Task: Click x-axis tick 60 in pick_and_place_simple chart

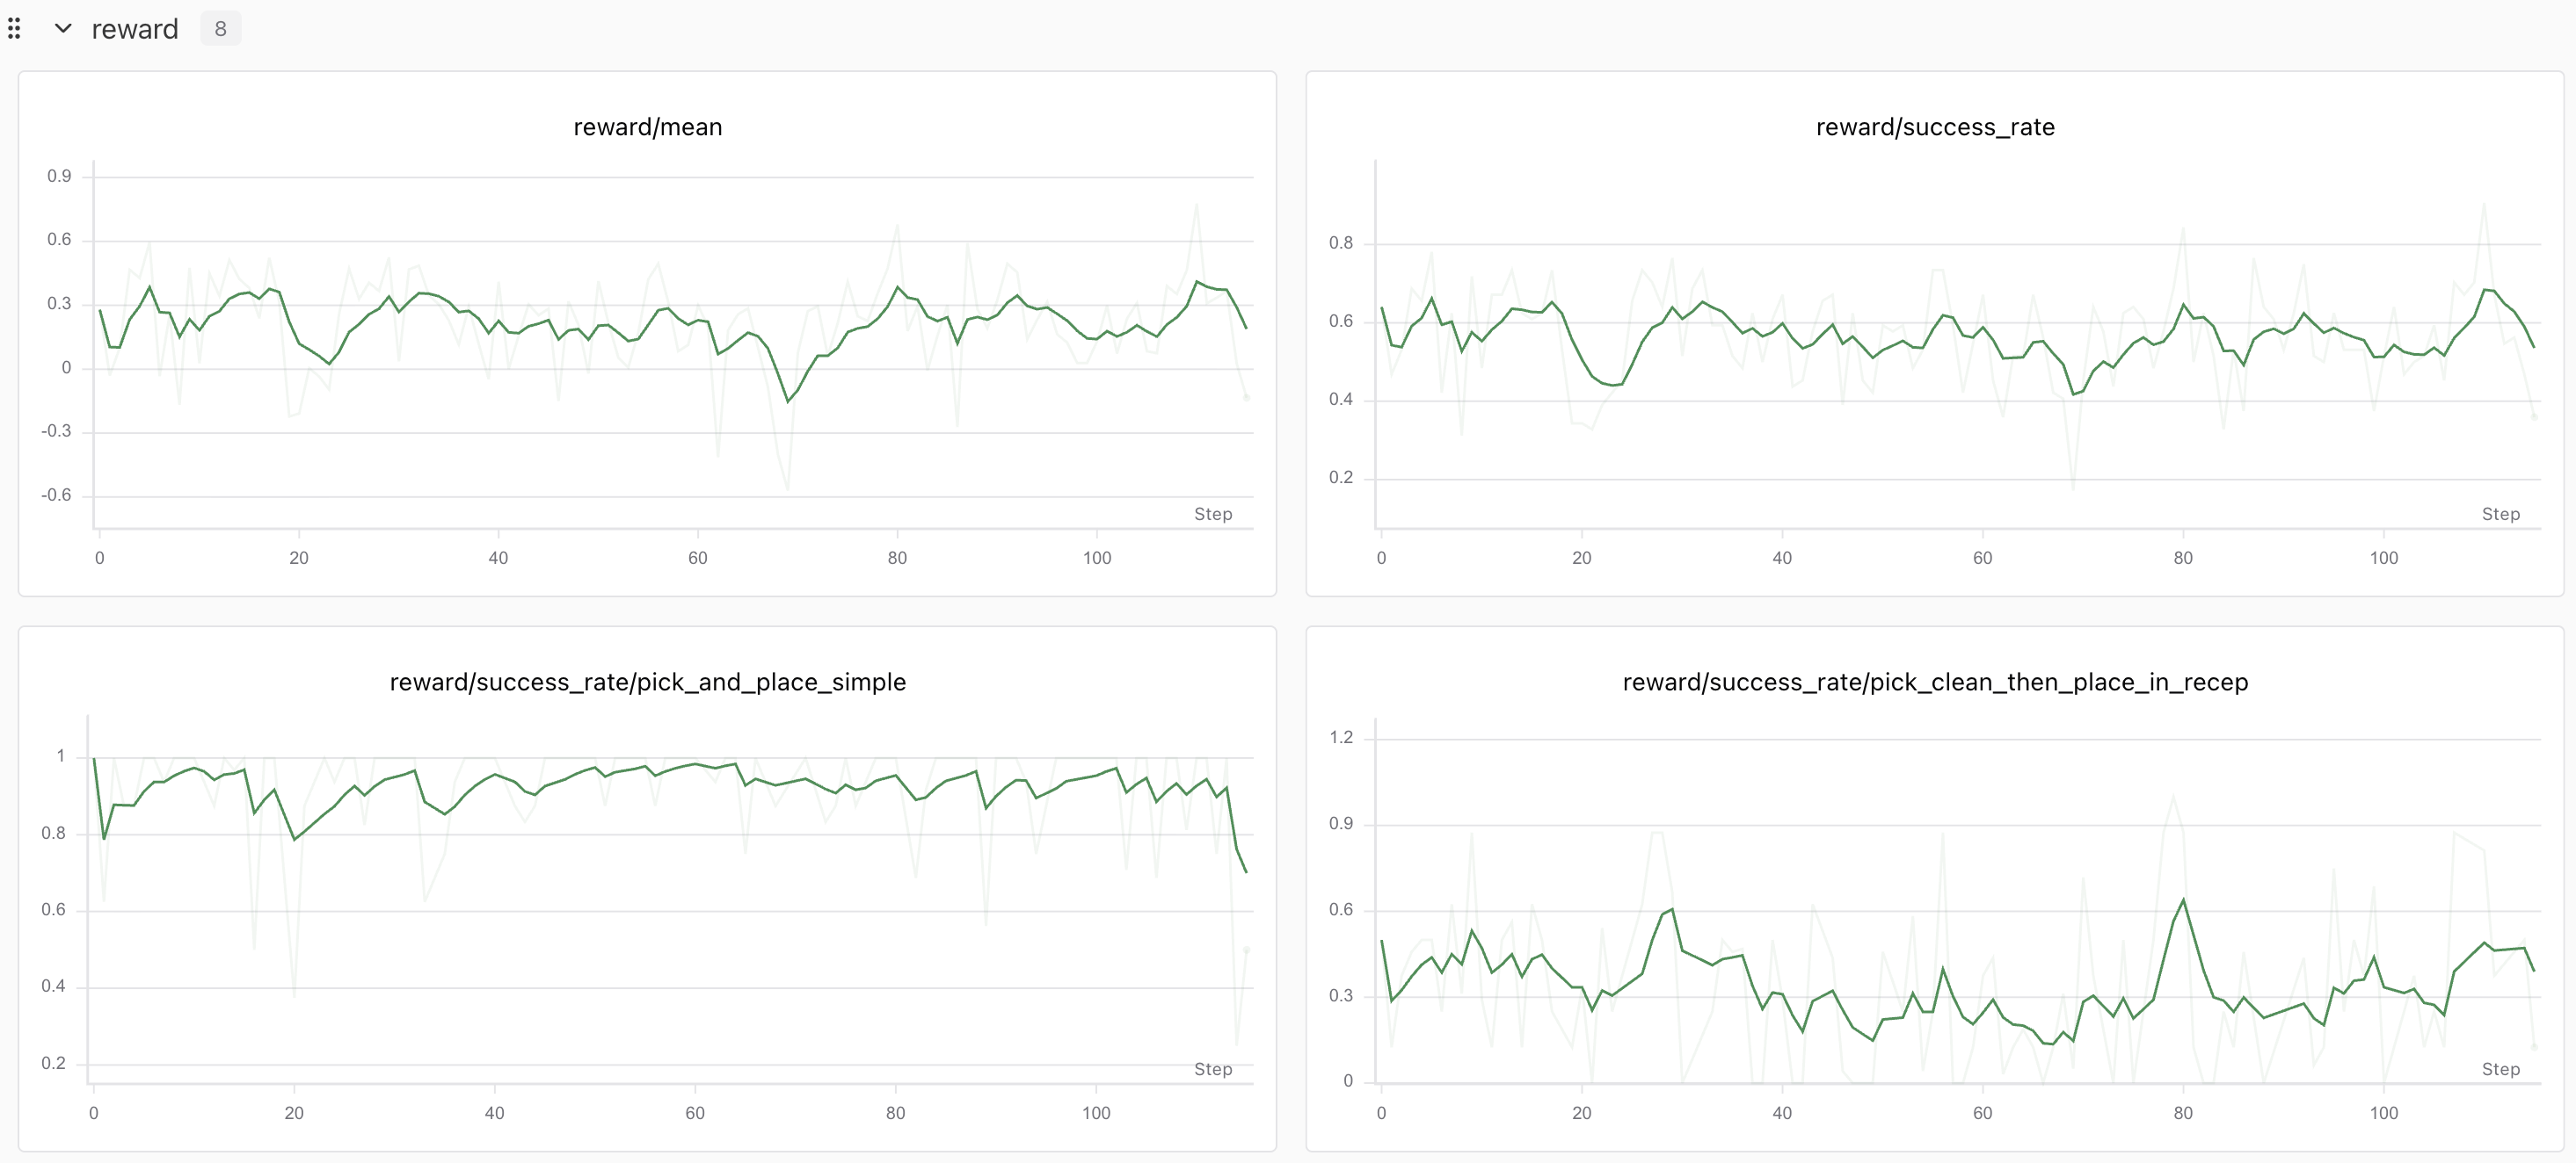Action: point(695,1114)
